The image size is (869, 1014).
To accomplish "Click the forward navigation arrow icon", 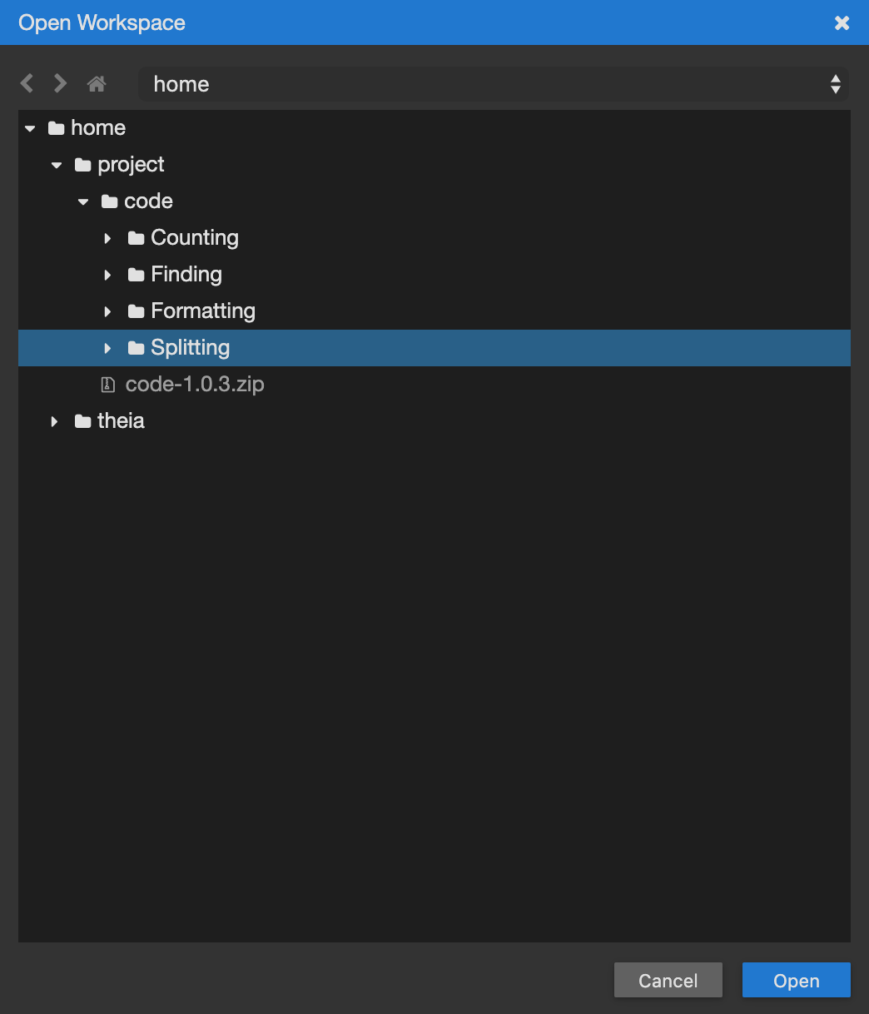I will tap(60, 83).
